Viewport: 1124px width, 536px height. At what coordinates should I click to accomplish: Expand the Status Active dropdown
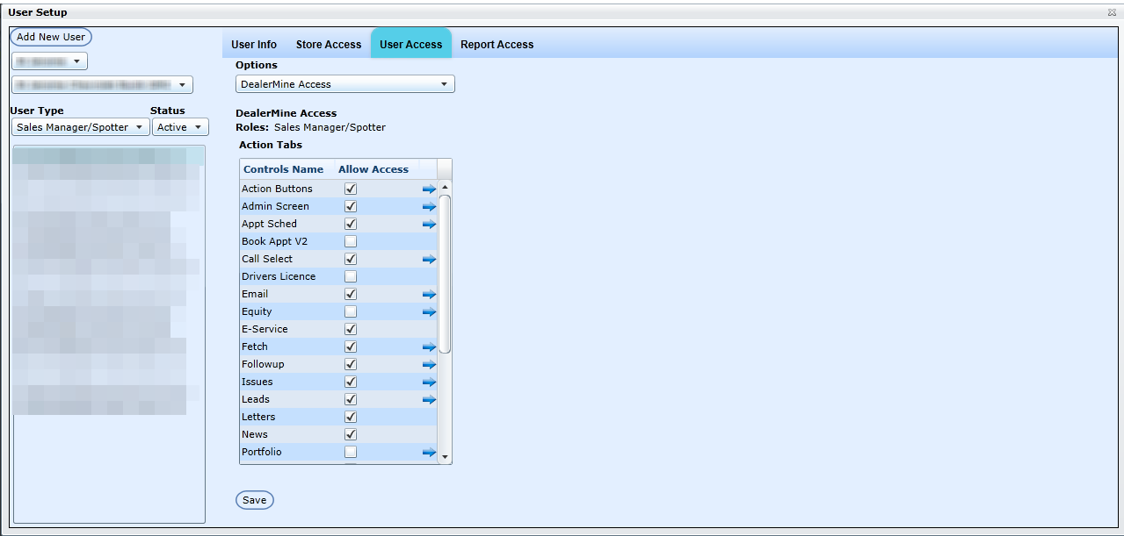[x=180, y=127]
